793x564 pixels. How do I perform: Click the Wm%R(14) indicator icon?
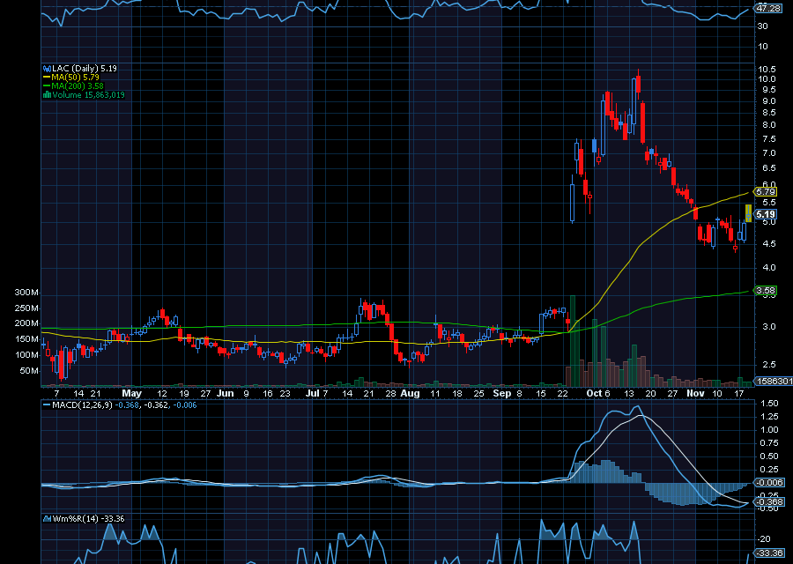(x=46, y=519)
